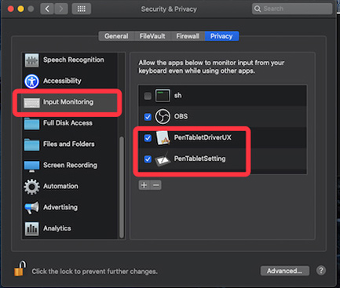Uncheck the PenTabletDriverUX checkbox

pos(148,138)
